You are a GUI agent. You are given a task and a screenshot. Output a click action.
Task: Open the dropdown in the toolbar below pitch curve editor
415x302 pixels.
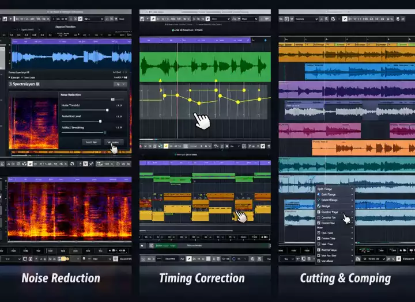[235, 146]
